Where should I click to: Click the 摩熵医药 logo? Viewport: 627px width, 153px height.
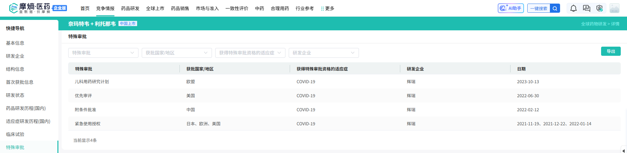tap(30, 8)
